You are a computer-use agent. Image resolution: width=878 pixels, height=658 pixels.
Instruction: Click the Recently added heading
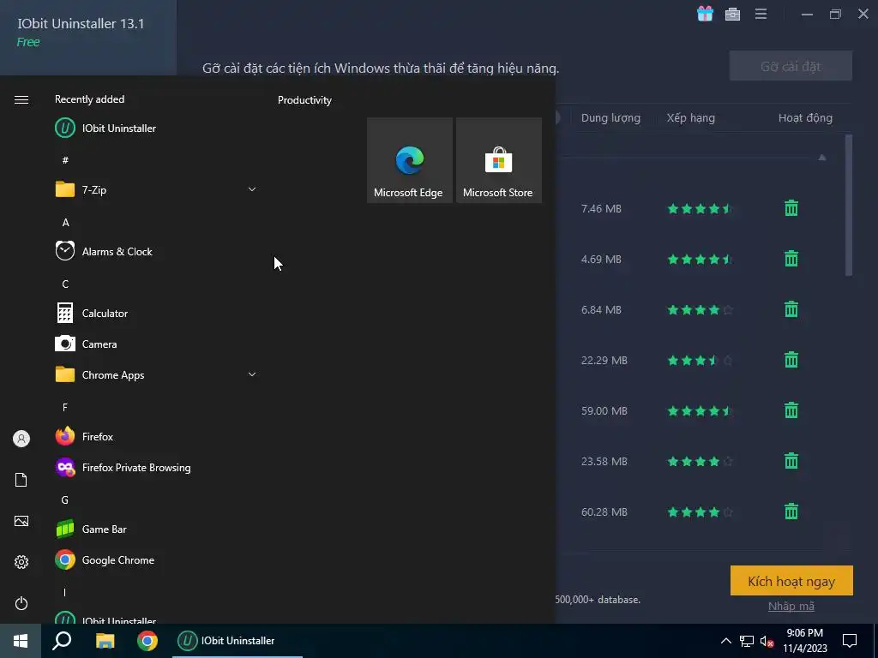click(89, 99)
